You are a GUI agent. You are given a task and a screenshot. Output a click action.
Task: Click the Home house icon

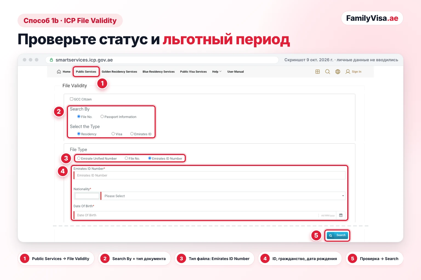[x=59, y=72]
